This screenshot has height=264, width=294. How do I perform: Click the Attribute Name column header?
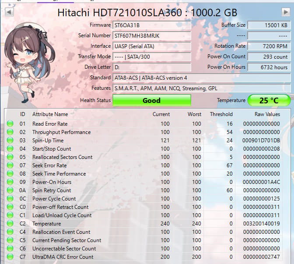click(x=50, y=114)
